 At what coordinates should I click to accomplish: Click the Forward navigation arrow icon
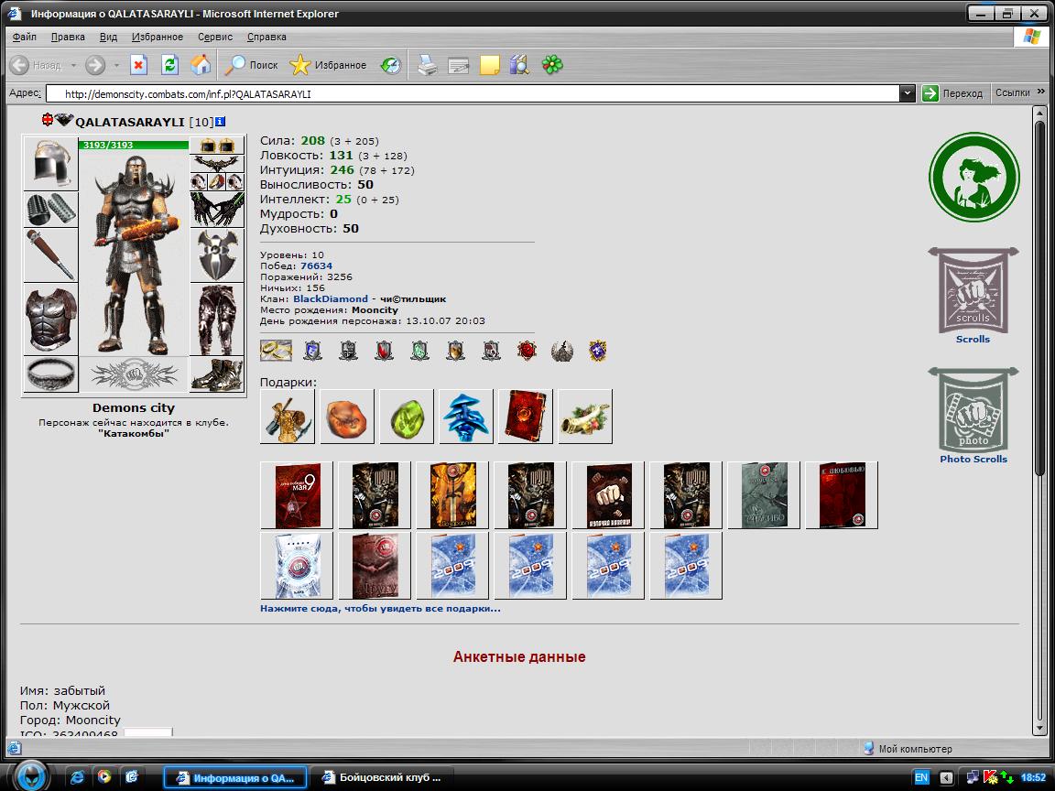point(95,65)
